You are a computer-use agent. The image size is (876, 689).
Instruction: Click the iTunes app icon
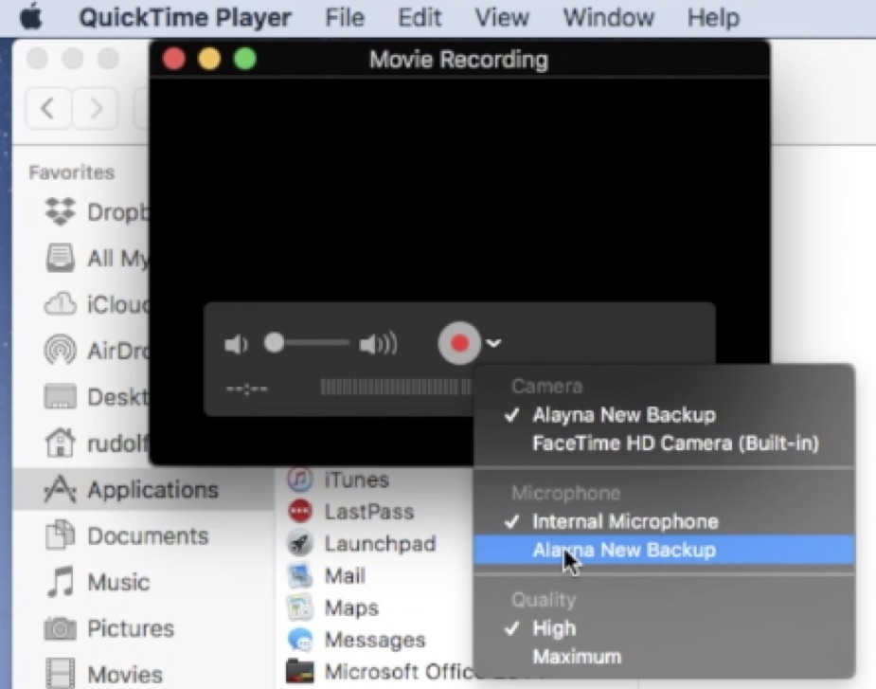300,480
